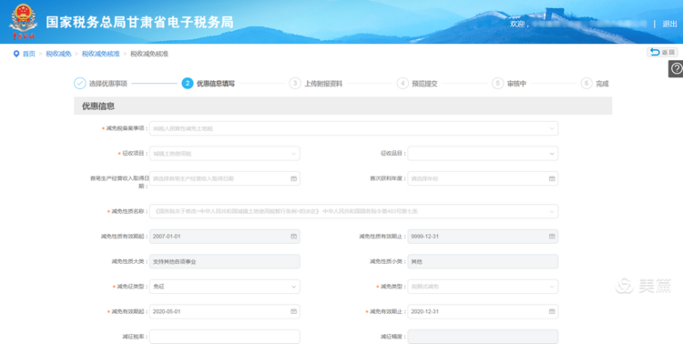Click the 优惠信息 section heading
Viewport: 683px width, 344px height.
[x=98, y=106]
